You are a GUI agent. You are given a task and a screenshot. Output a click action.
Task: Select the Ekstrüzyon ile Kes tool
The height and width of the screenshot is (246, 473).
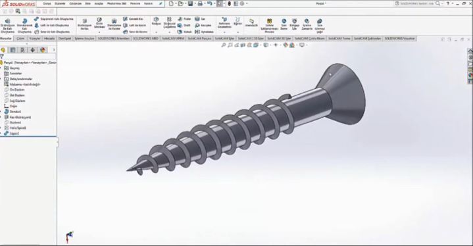click(x=84, y=24)
